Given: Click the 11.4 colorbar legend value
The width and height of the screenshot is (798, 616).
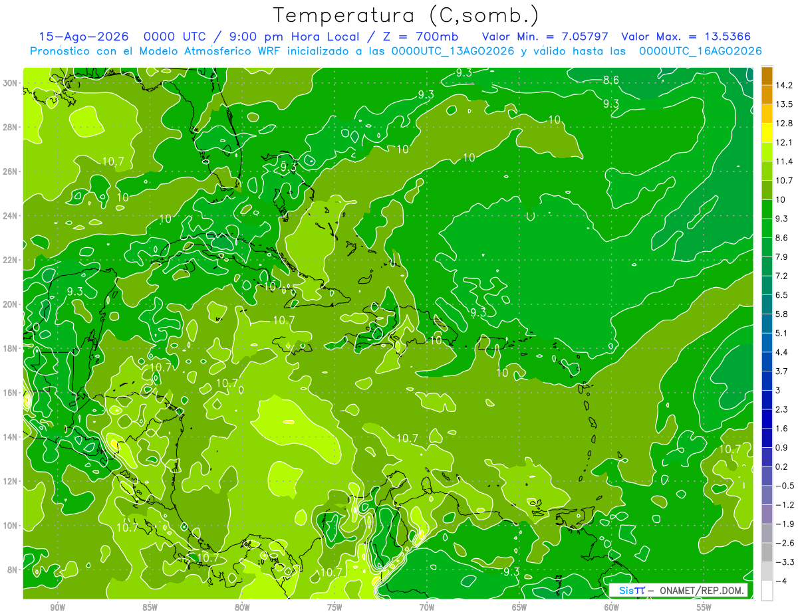Looking at the screenshot, I should [784, 161].
